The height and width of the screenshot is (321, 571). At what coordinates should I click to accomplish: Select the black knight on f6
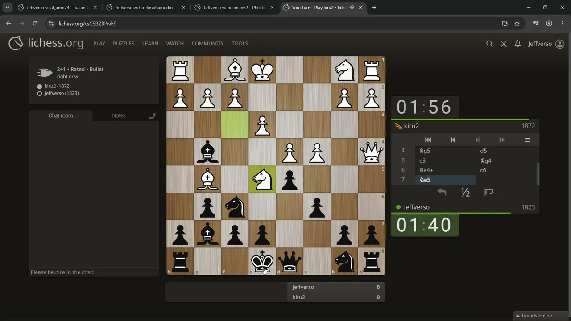coord(235,206)
